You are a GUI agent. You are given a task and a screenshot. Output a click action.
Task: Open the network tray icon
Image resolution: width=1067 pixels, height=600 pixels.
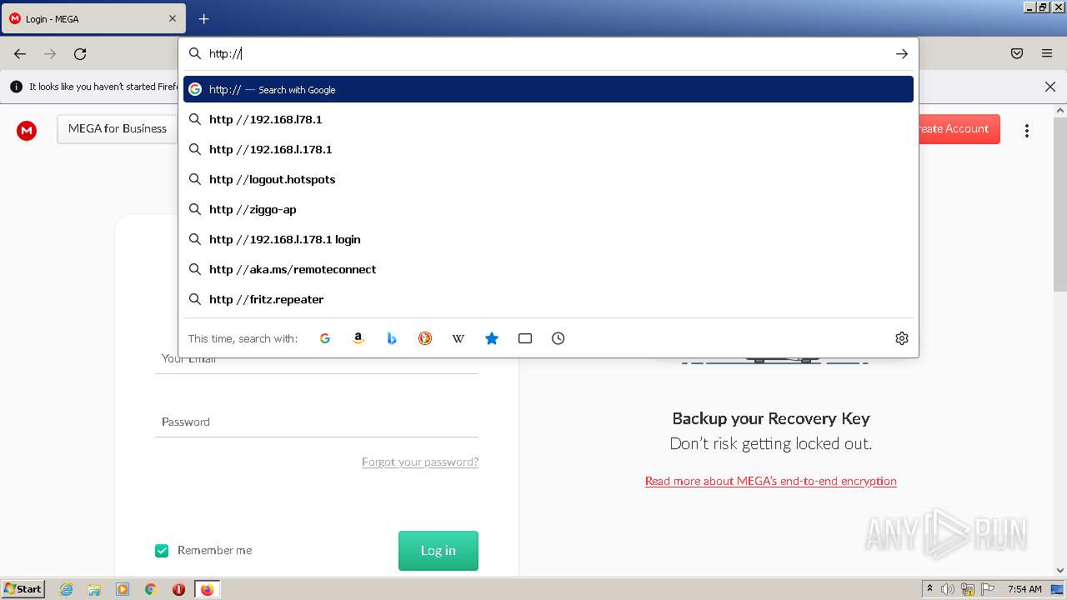coord(968,589)
